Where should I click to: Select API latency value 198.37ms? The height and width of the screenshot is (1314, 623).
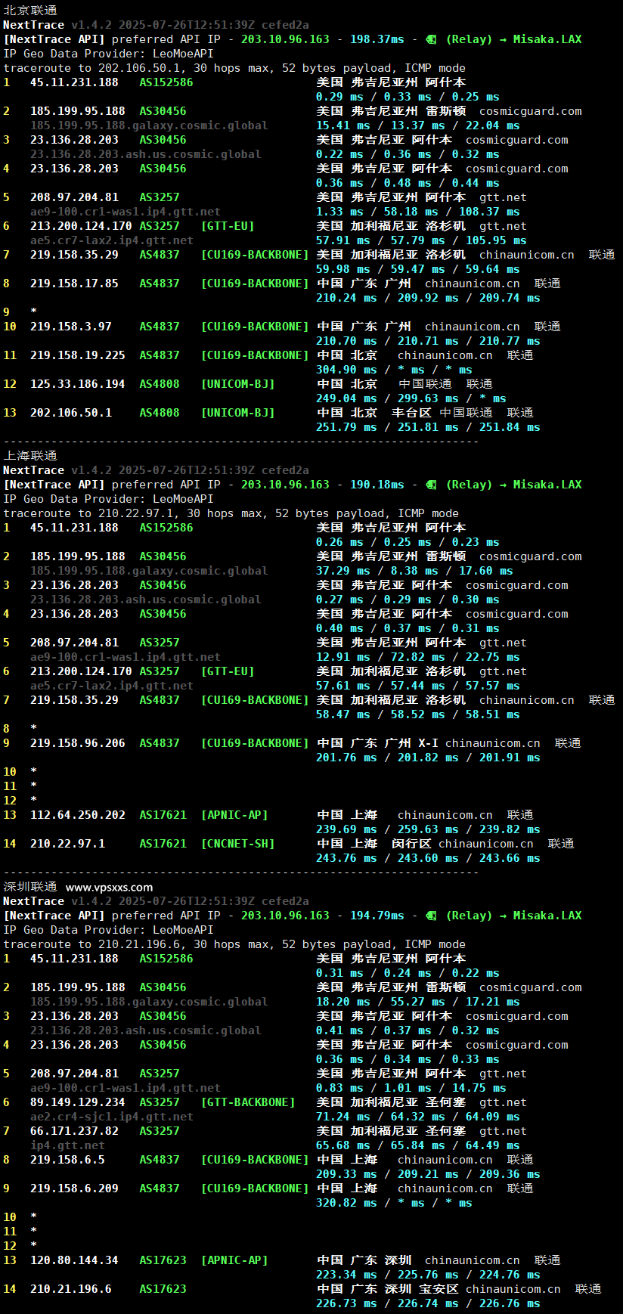coord(377,39)
